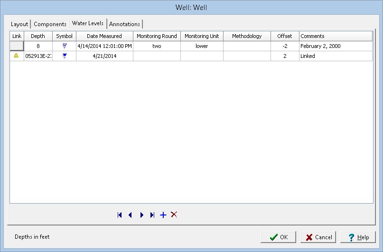Go to first water level record
383x252 pixels.
pos(120,215)
